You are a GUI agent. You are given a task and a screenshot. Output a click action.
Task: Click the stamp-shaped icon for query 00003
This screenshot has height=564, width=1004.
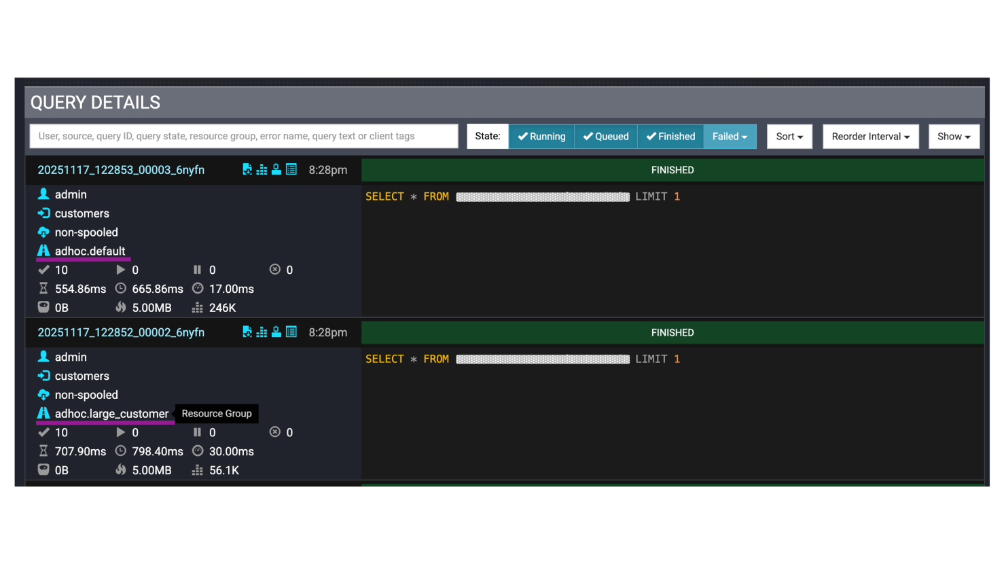[276, 170]
